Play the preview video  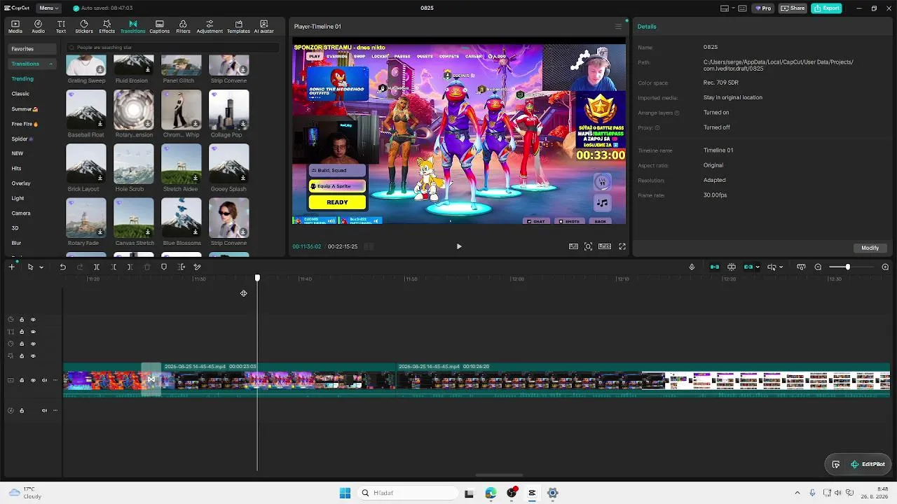[459, 246]
